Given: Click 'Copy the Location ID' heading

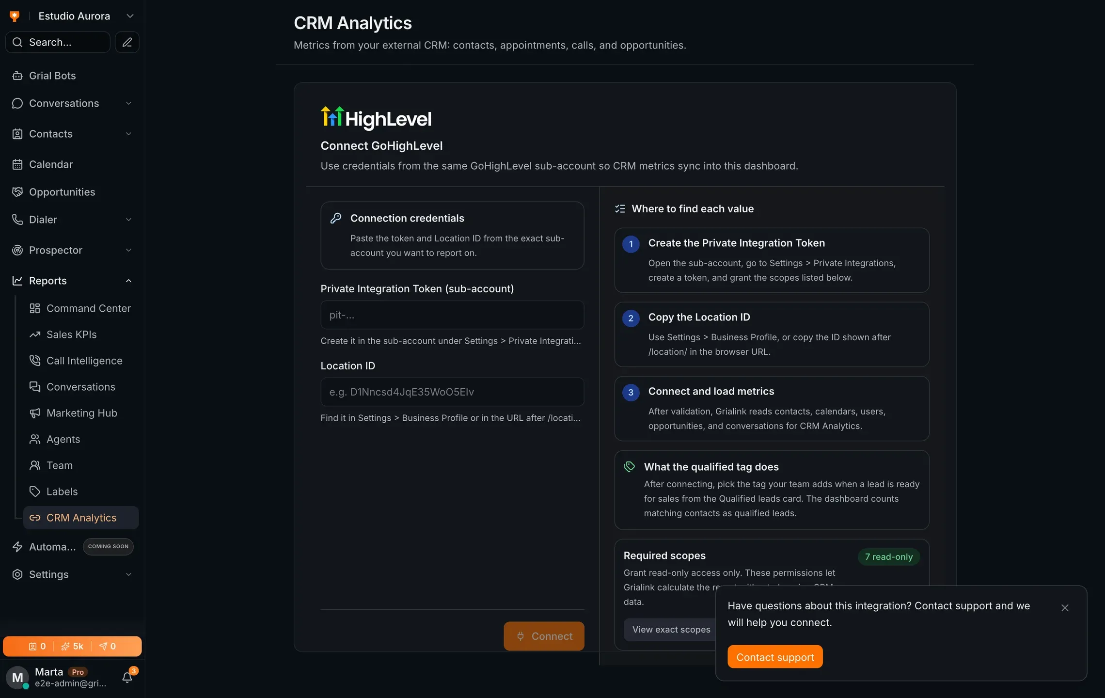Looking at the screenshot, I should 699,317.
